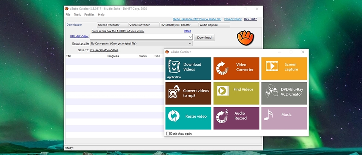
Task: Click the Download Videos tile icon
Action: coord(174,67)
